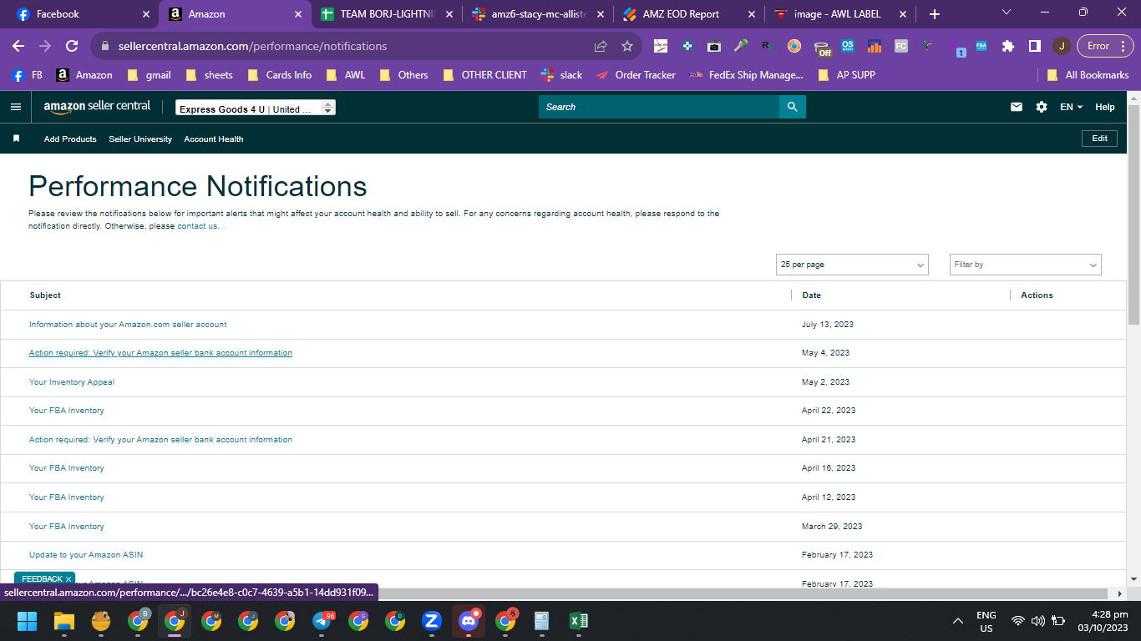
Task: Bookmark this page with the star icon
Action: [x=627, y=46]
